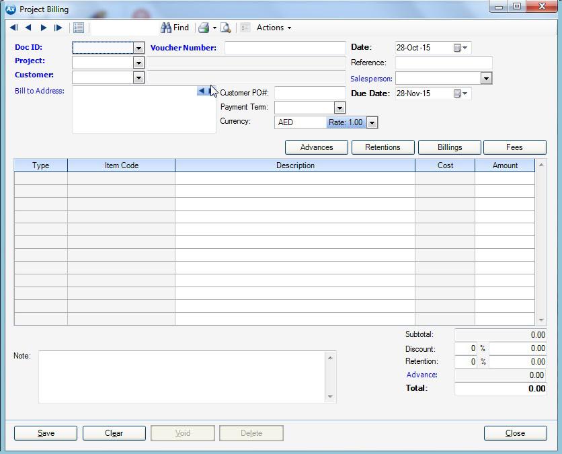The image size is (562, 454).
Task: Click the Type column header
Action: (x=40, y=165)
